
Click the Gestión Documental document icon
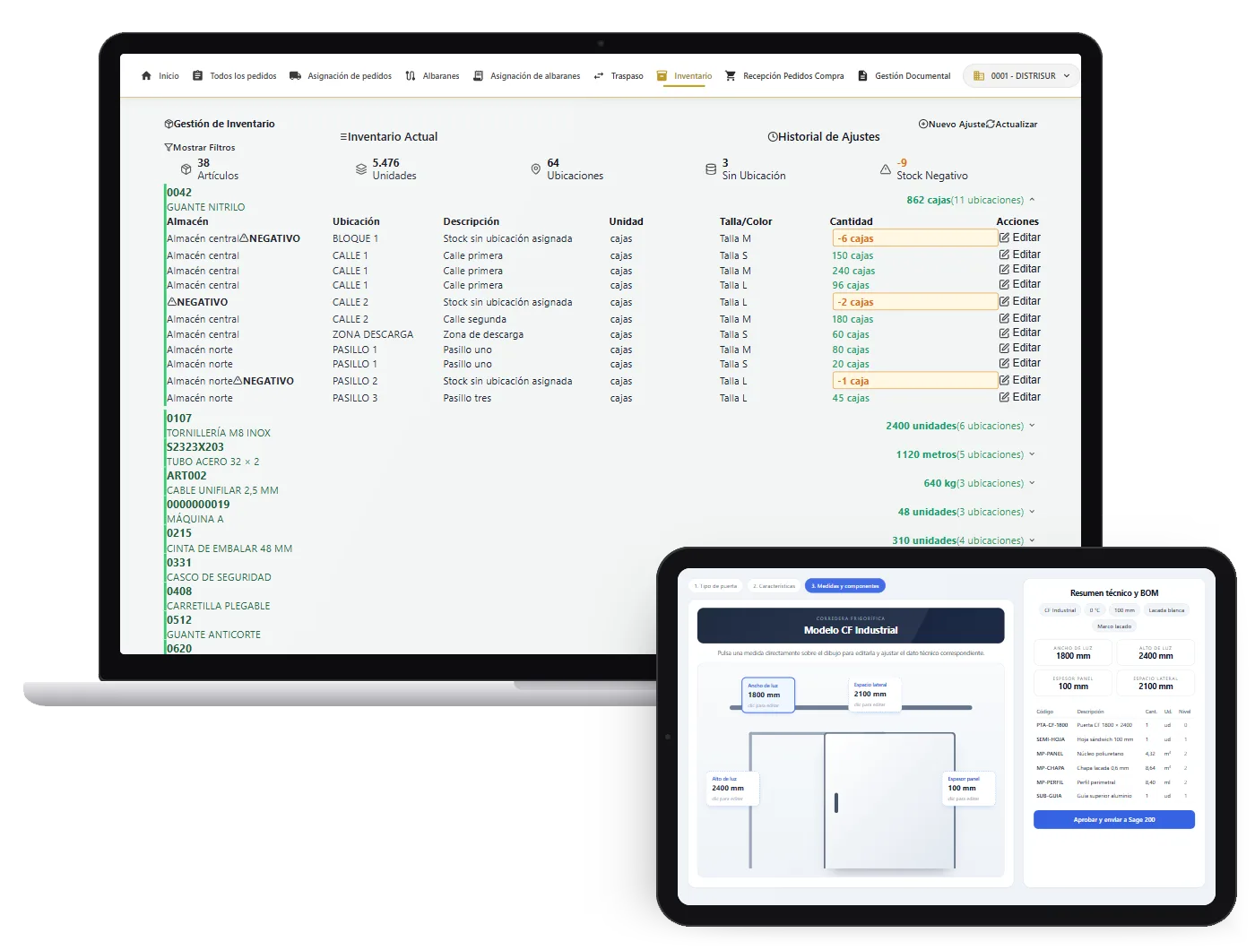click(x=862, y=76)
